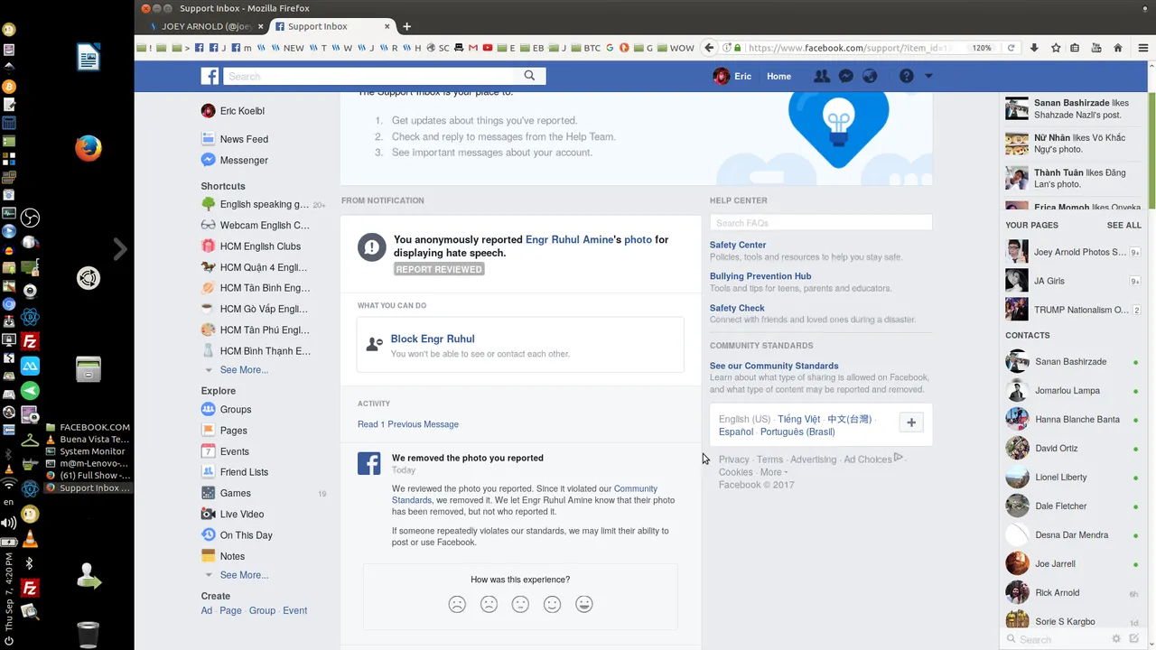Click the Search FAQs field
Image resolution: width=1156 pixels, height=650 pixels.
click(x=821, y=223)
